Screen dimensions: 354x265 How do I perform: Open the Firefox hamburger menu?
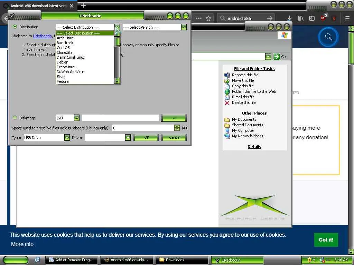pyautogui.click(x=347, y=18)
